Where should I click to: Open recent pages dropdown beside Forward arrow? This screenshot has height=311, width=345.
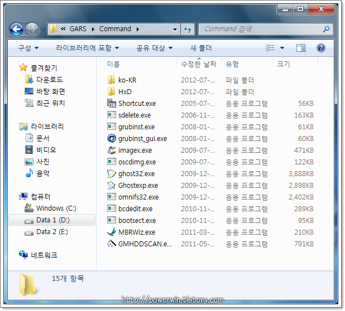43,29
